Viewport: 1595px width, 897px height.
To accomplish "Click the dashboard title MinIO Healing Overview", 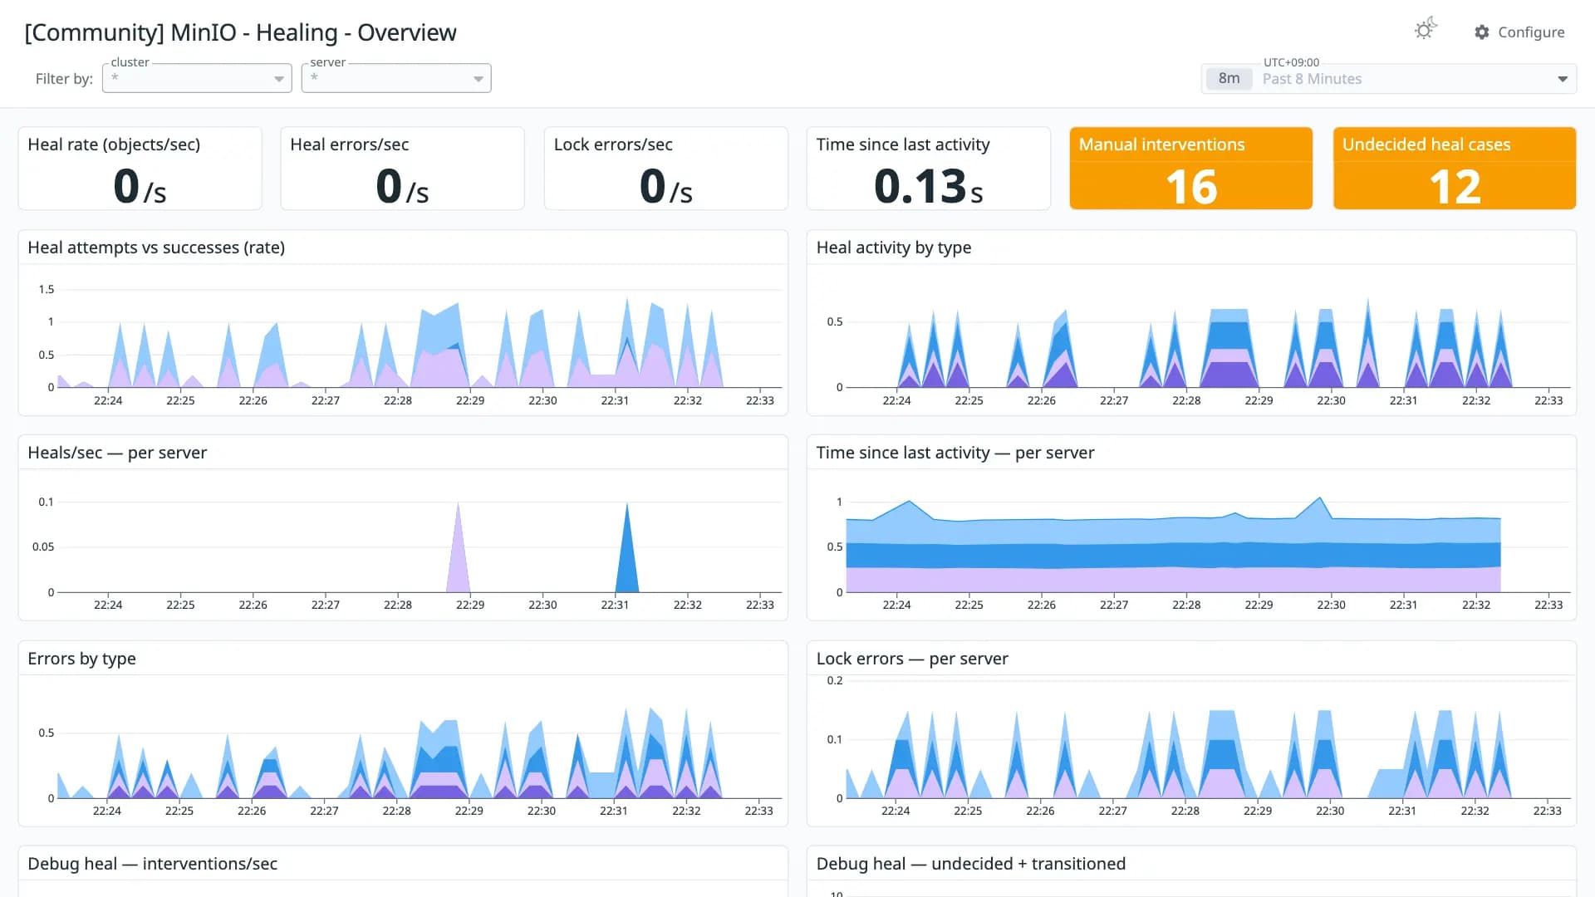I will [x=240, y=32].
